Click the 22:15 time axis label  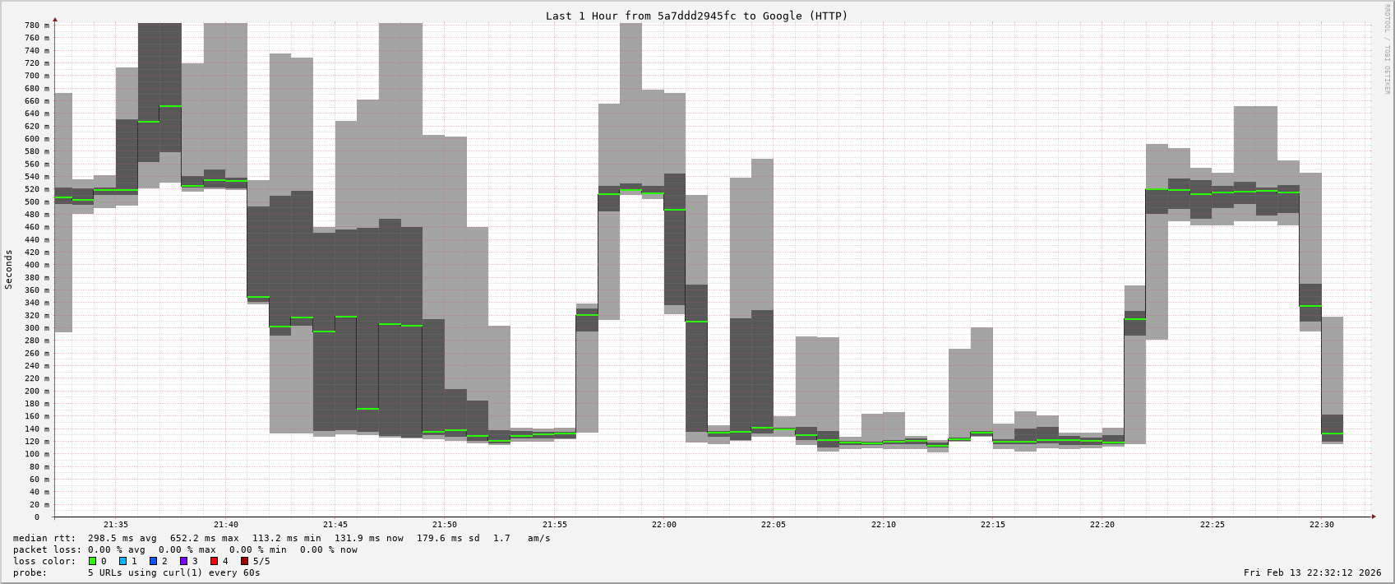993,525
